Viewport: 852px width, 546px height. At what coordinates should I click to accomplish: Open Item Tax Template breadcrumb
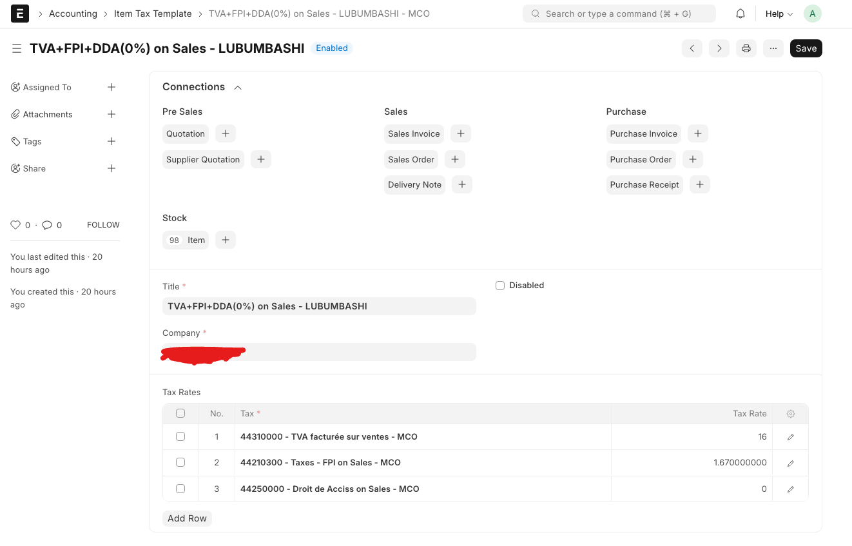(153, 14)
